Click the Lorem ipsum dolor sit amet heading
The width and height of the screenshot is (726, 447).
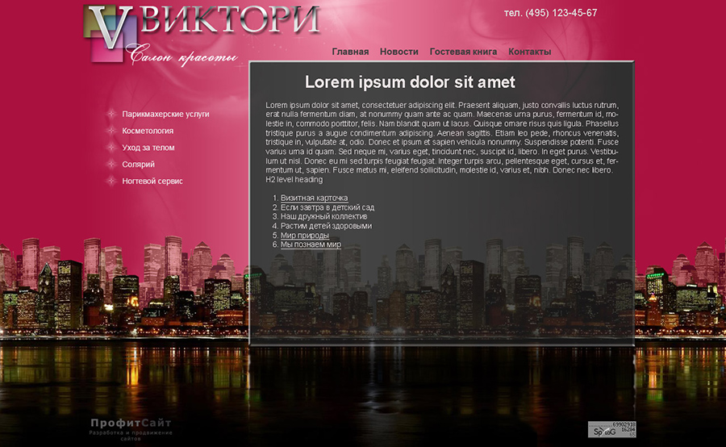click(x=410, y=82)
